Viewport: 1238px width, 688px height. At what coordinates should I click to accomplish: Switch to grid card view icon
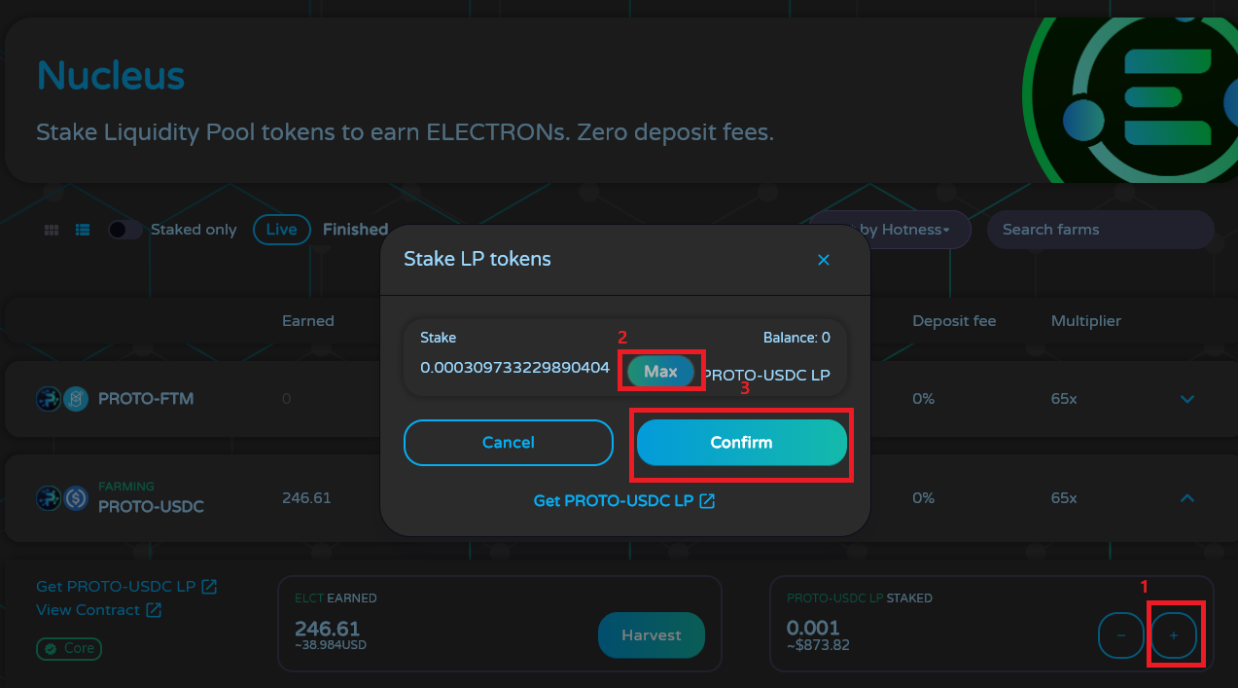(x=53, y=230)
